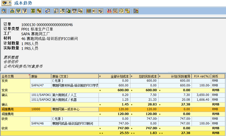Select the subtotal 28.83 cell

point(144,104)
